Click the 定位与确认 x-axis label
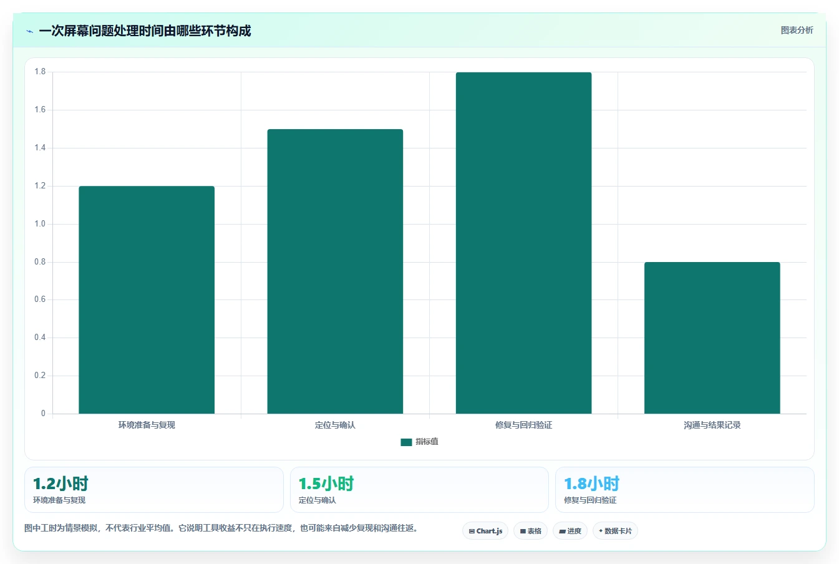Image resolution: width=839 pixels, height=564 pixels. pos(335,425)
